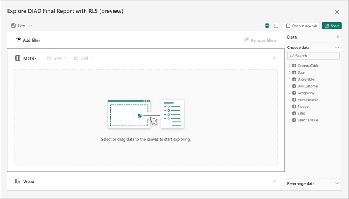Collapse the Data pane with arrows icon
This screenshot has height=199, width=349.
coord(337,37)
